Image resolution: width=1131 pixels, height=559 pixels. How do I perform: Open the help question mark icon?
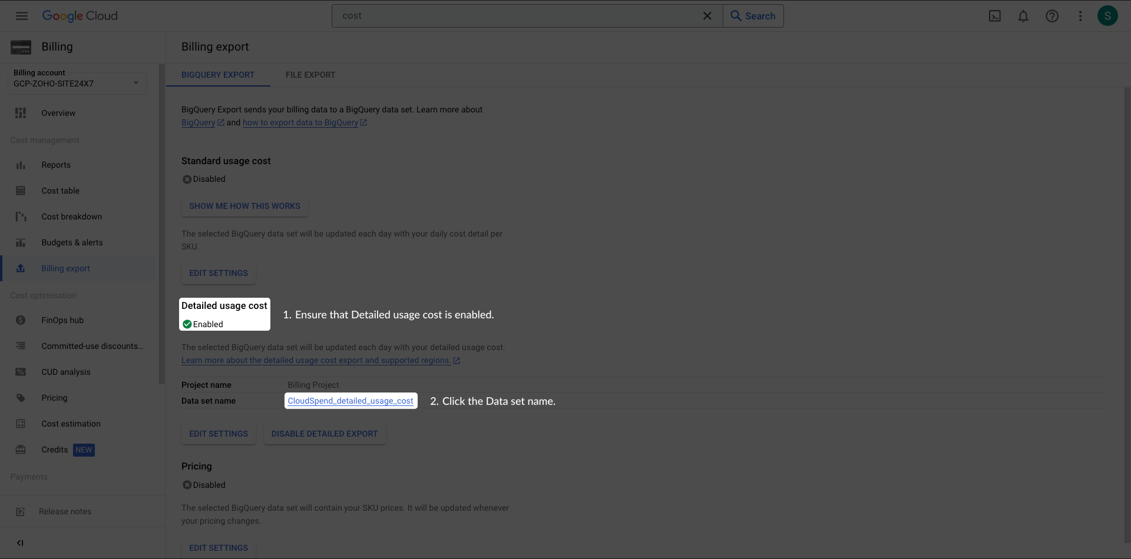[x=1052, y=16]
